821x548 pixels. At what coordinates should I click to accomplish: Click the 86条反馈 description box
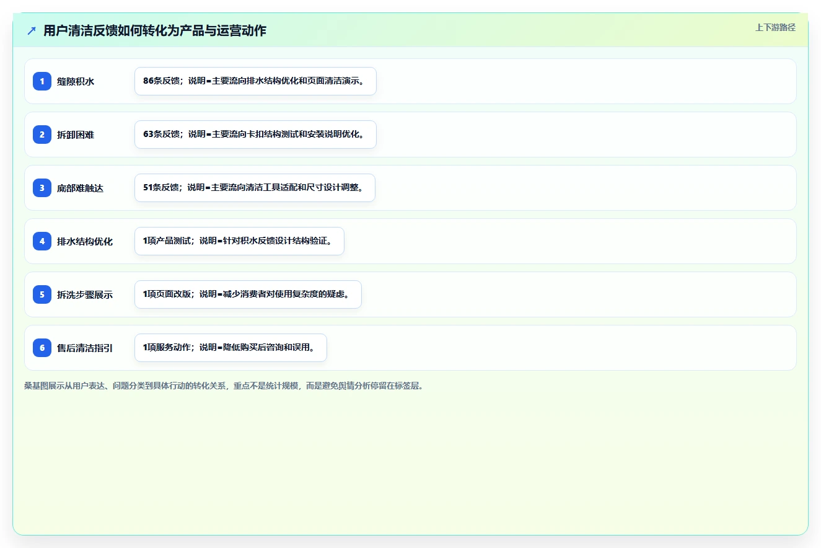coord(255,81)
